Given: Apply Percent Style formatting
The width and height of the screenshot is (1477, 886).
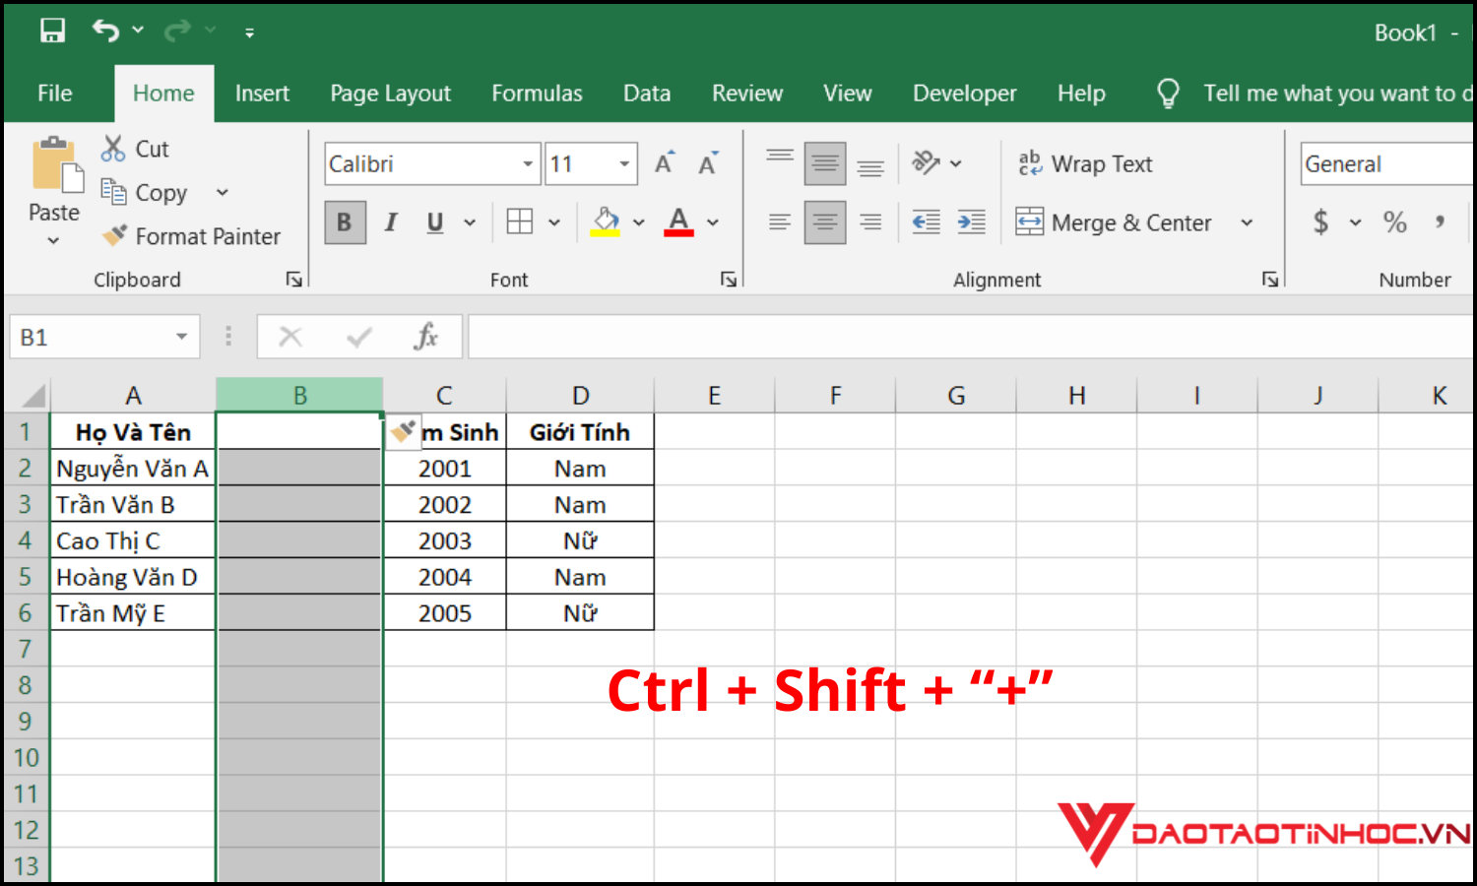Looking at the screenshot, I should (x=1394, y=222).
